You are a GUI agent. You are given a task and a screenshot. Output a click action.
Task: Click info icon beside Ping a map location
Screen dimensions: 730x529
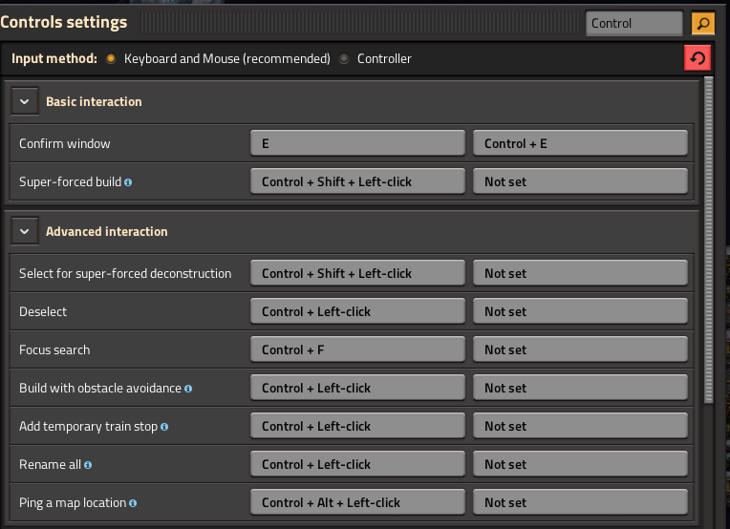point(133,503)
